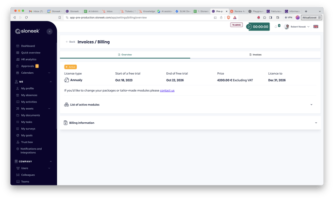Image resolution: width=334 pixels, height=199 pixels.
Task: Open new browser tab
Action: 306,11
